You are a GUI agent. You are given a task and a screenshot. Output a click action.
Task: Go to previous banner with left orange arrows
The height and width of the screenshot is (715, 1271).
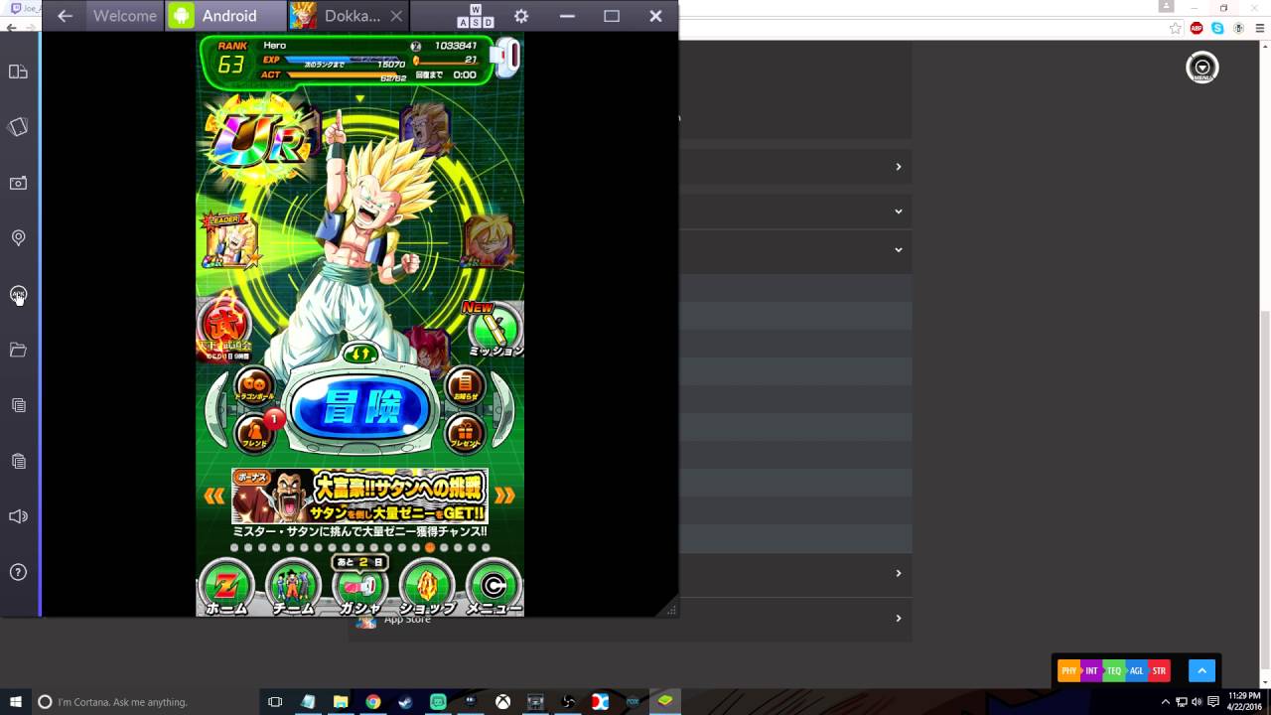(x=214, y=496)
